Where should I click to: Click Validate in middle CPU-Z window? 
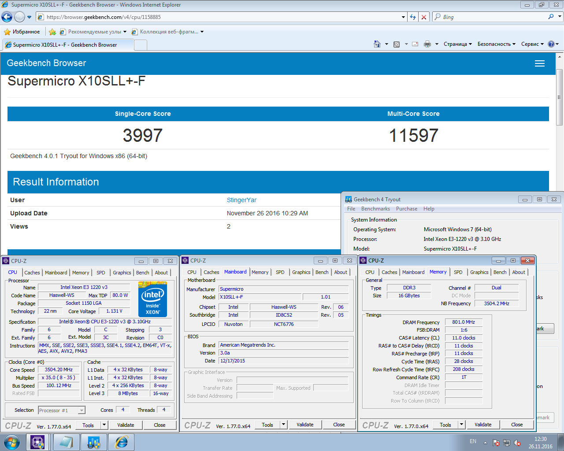click(x=305, y=425)
